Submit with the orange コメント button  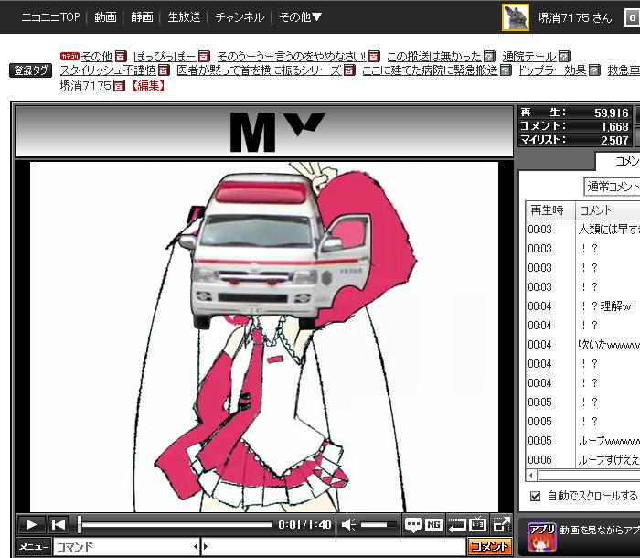point(489,546)
